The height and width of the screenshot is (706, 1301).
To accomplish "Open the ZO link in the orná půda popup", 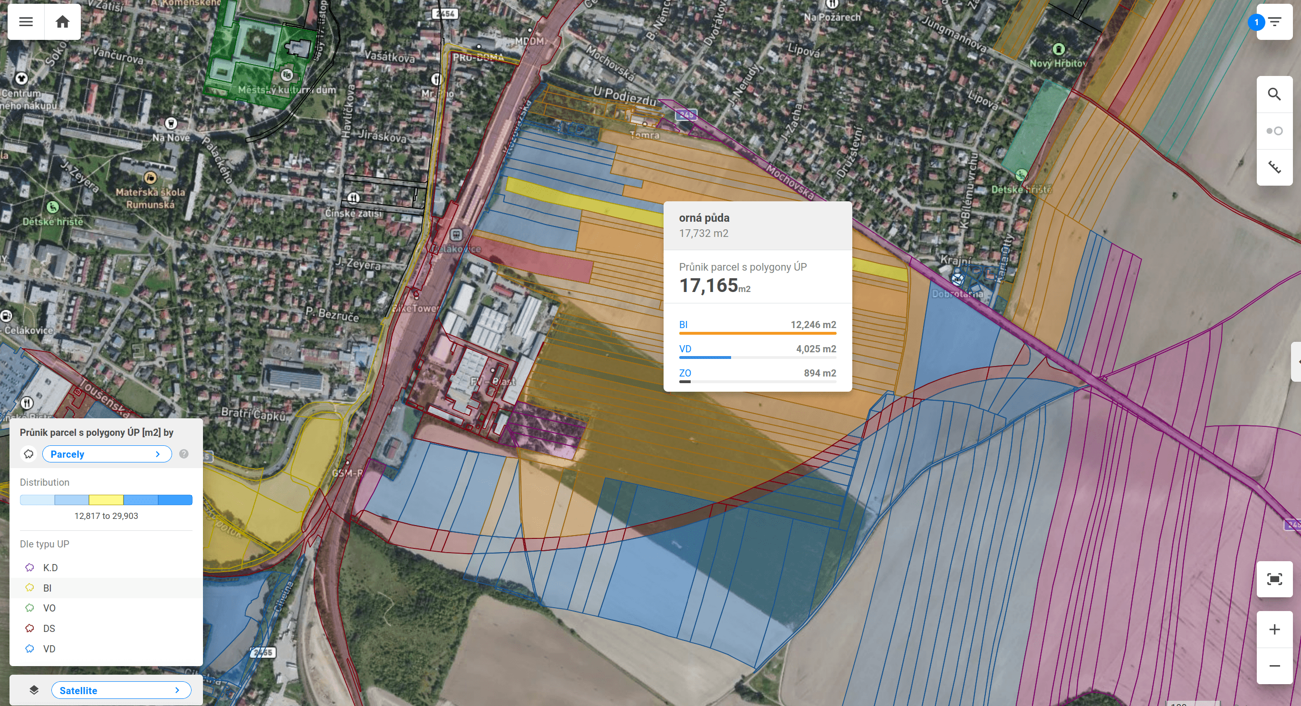I will (685, 373).
